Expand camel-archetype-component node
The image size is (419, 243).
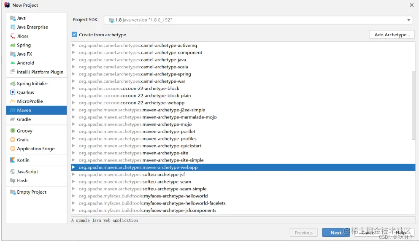coord(73,53)
